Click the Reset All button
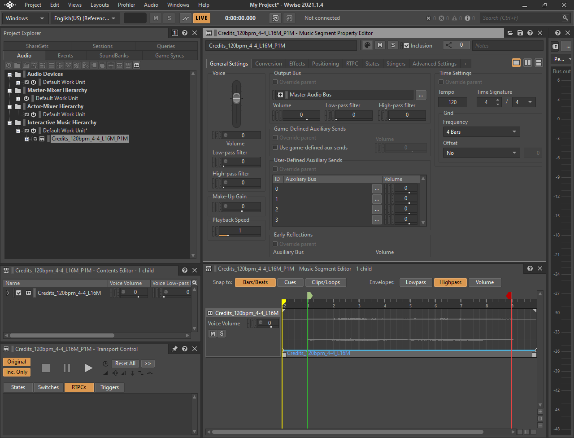 125,364
